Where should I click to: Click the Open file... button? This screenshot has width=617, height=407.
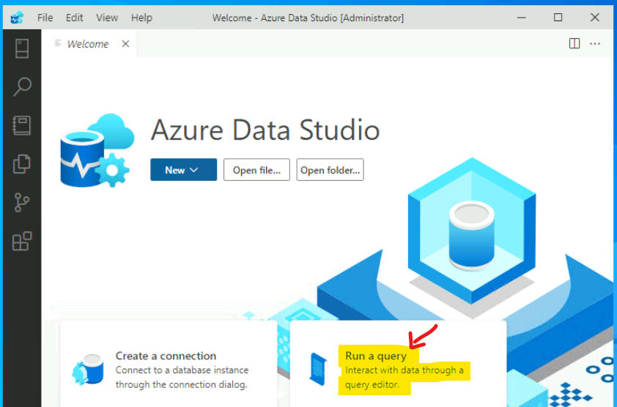[256, 170]
